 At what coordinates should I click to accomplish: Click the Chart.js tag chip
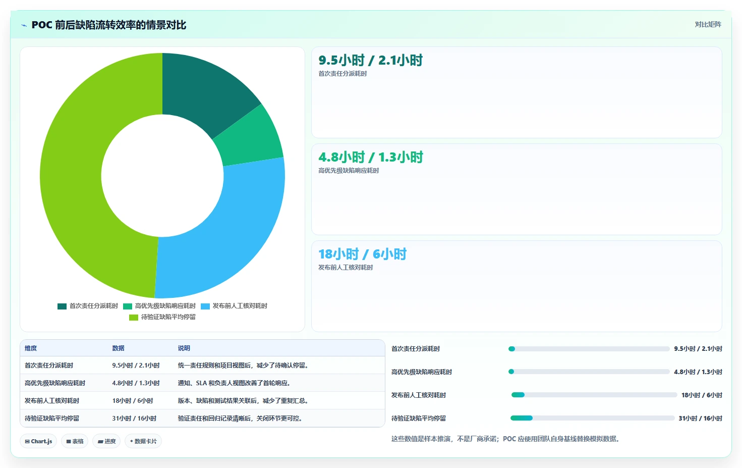click(x=38, y=441)
